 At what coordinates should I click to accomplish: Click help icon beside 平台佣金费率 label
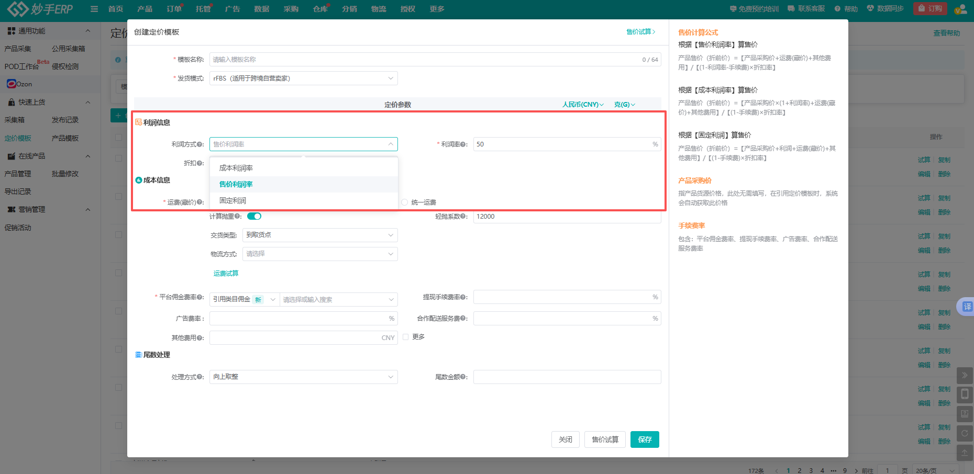pyautogui.click(x=201, y=297)
